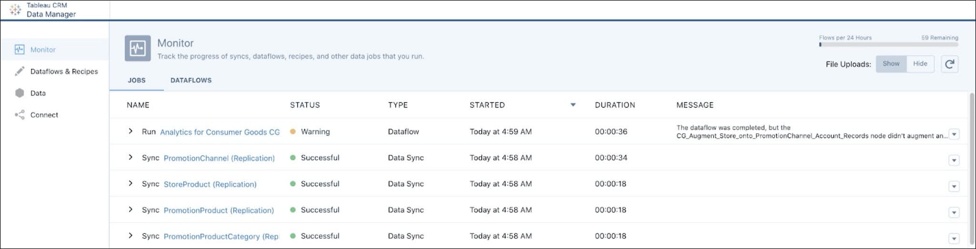Switch to the Jobs tab
The image size is (976, 249).
pos(137,80)
